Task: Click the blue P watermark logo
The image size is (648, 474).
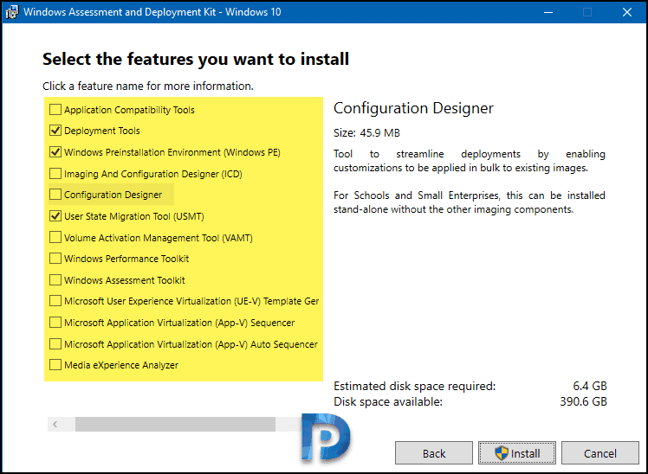Action: [326, 437]
